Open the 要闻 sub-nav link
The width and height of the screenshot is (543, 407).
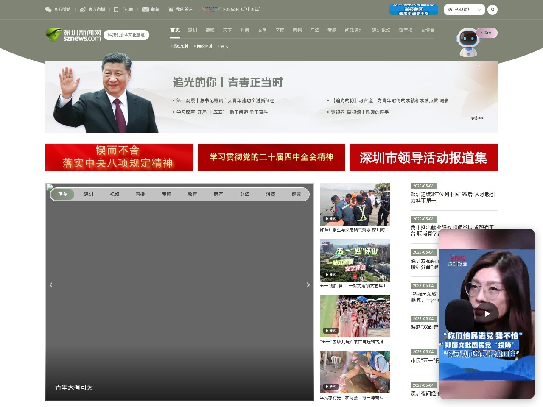pos(224,46)
